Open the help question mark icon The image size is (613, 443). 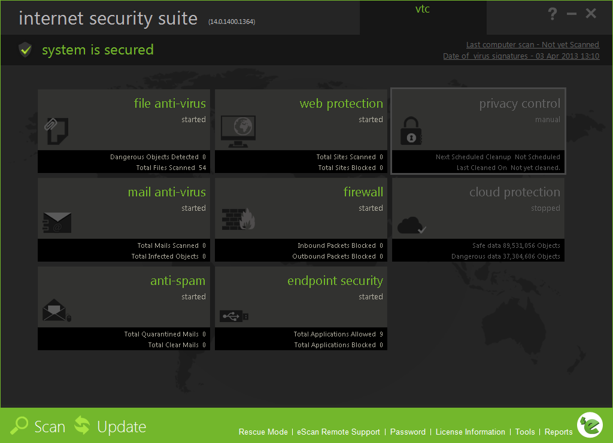[553, 14]
